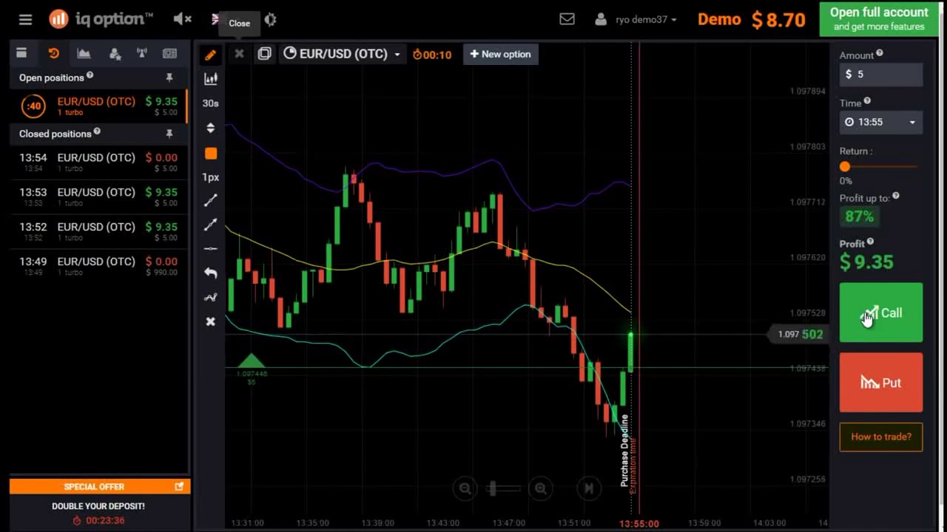Adjust the Return slider handle
The image size is (947, 532).
point(845,167)
